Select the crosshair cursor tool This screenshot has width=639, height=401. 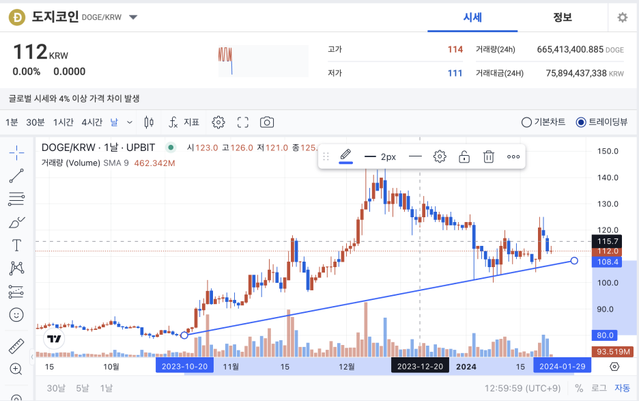pyautogui.click(x=16, y=153)
